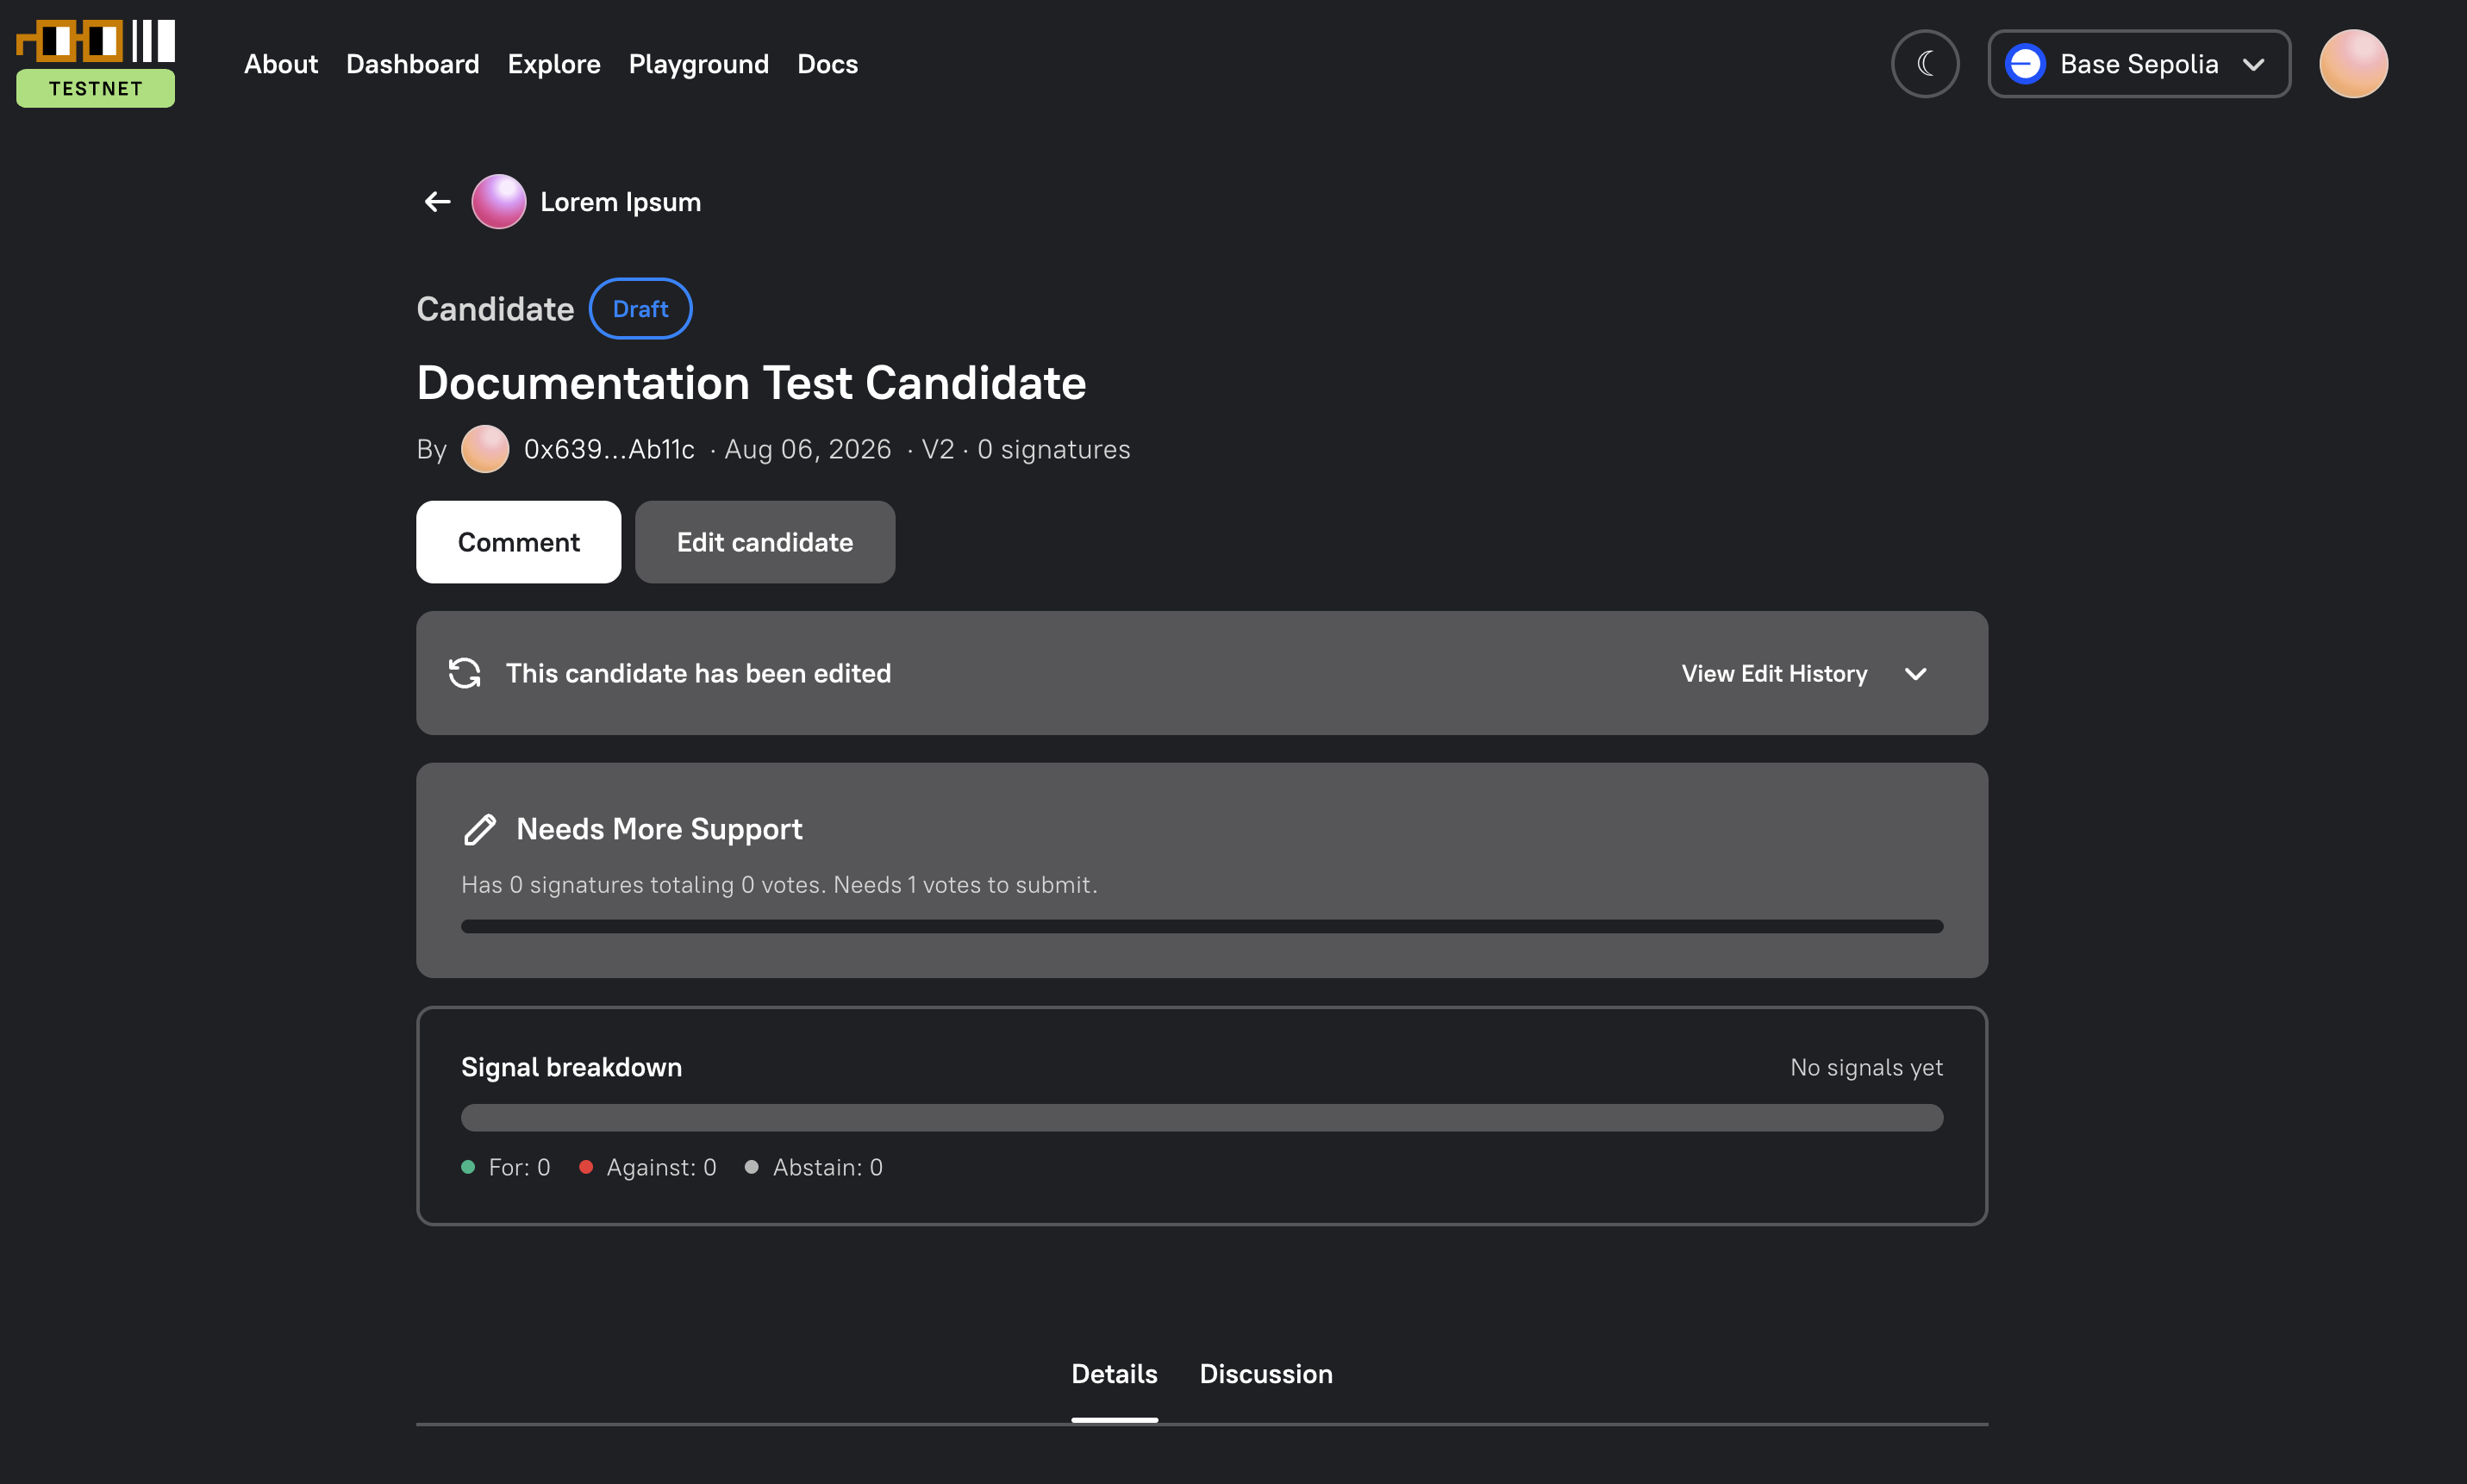Viewport: 2467px width, 1484px height.
Task: Toggle dark mode with the moon icon
Action: coord(1925,64)
